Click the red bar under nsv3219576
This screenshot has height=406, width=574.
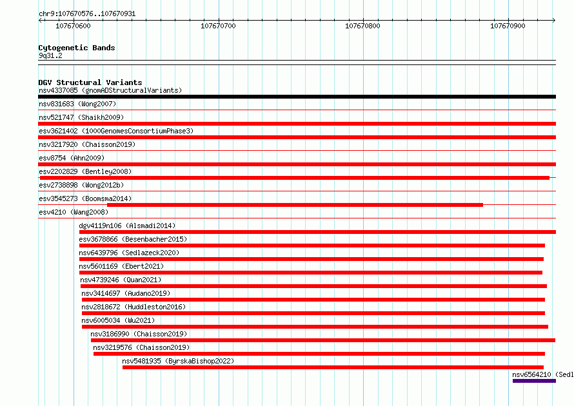(319, 354)
